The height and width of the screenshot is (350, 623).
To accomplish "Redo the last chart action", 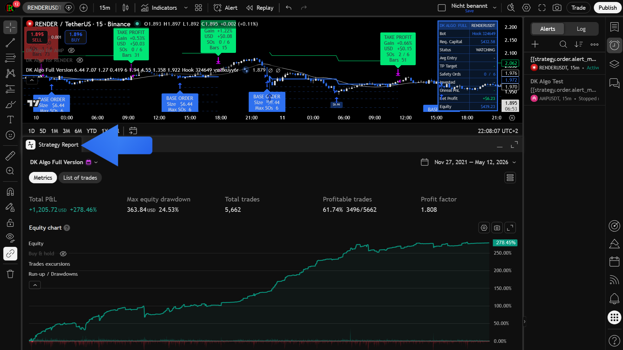I will (304, 8).
